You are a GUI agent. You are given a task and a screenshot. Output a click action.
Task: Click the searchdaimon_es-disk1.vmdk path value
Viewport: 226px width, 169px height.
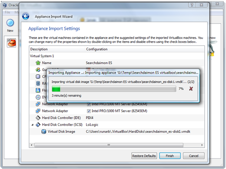click(x=138, y=132)
